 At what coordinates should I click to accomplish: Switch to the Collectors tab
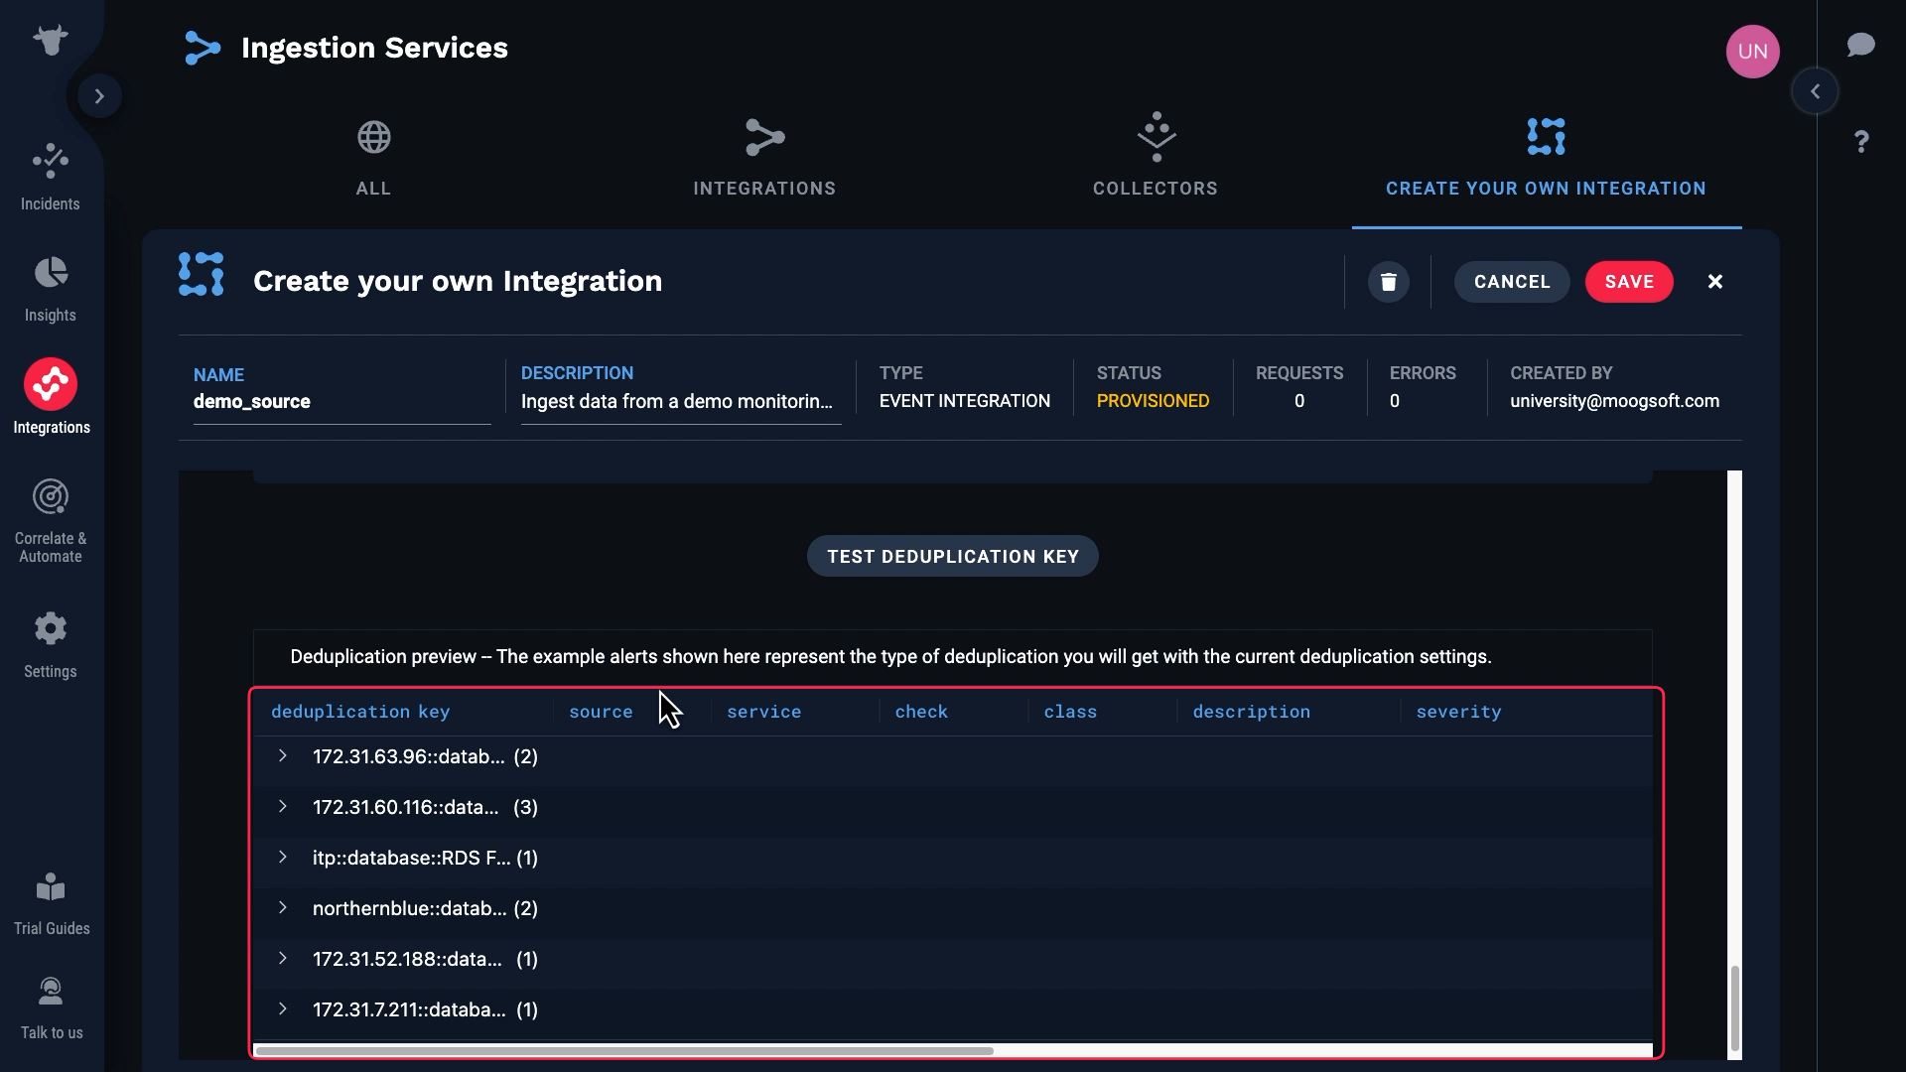pyautogui.click(x=1155, y=158)
